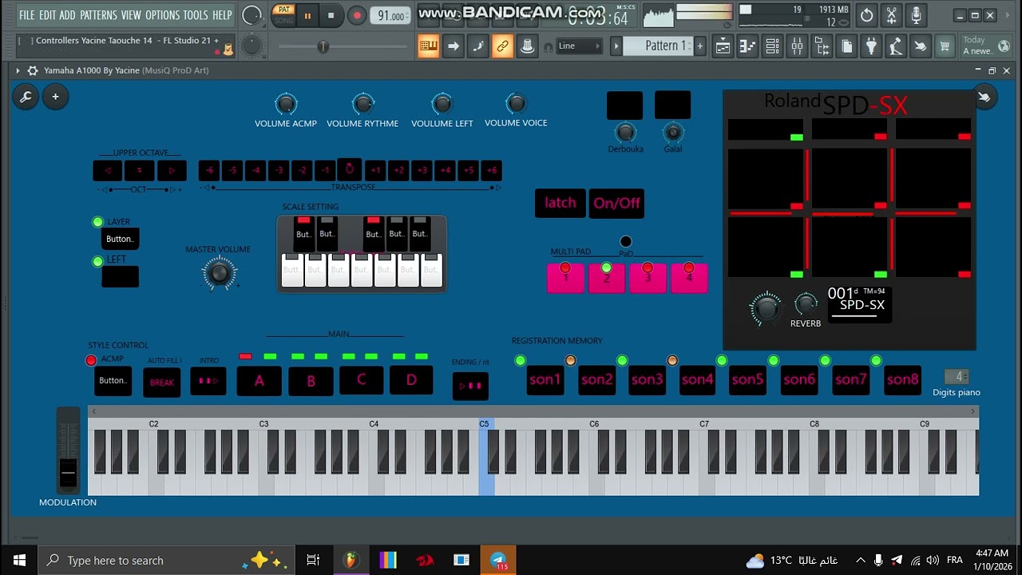The image size is (1022, 575).
Task: Adjust the VOLUME ACMP knob
Action: click(286, 104)
